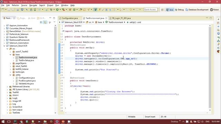Click the Run green play button

57,10
